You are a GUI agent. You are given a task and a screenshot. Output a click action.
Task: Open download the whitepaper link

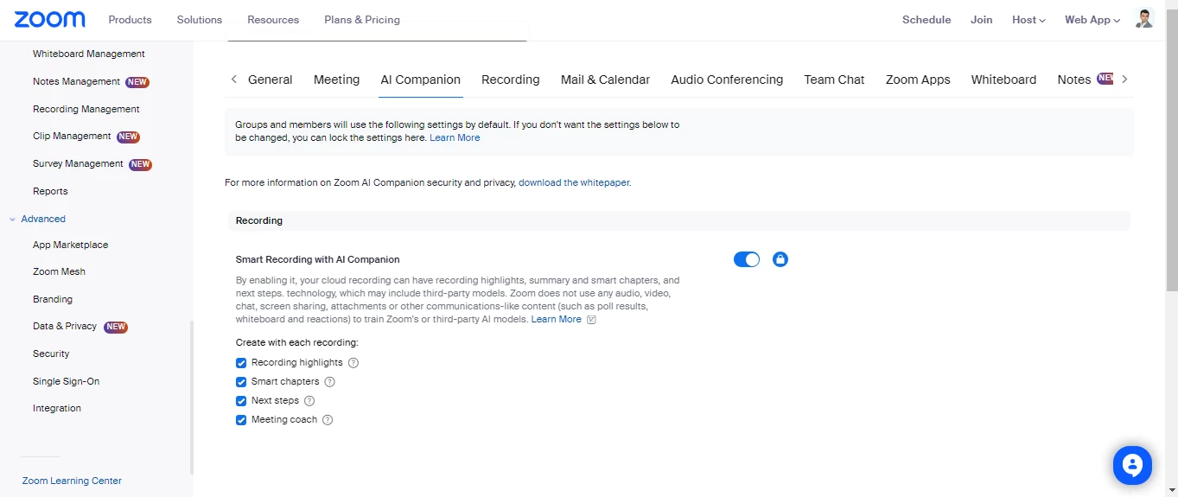click(x=575, y=182)
